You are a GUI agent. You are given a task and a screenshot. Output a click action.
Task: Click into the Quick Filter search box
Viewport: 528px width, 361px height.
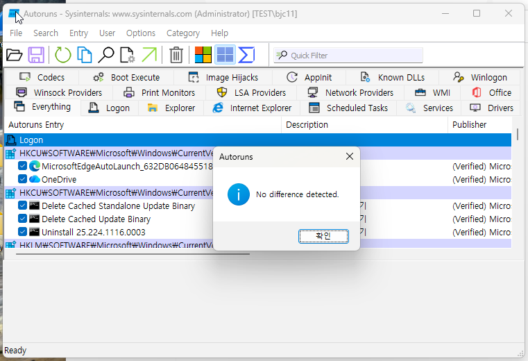[x=354, y=56]
